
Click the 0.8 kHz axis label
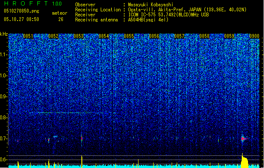(x=3, y=118)
